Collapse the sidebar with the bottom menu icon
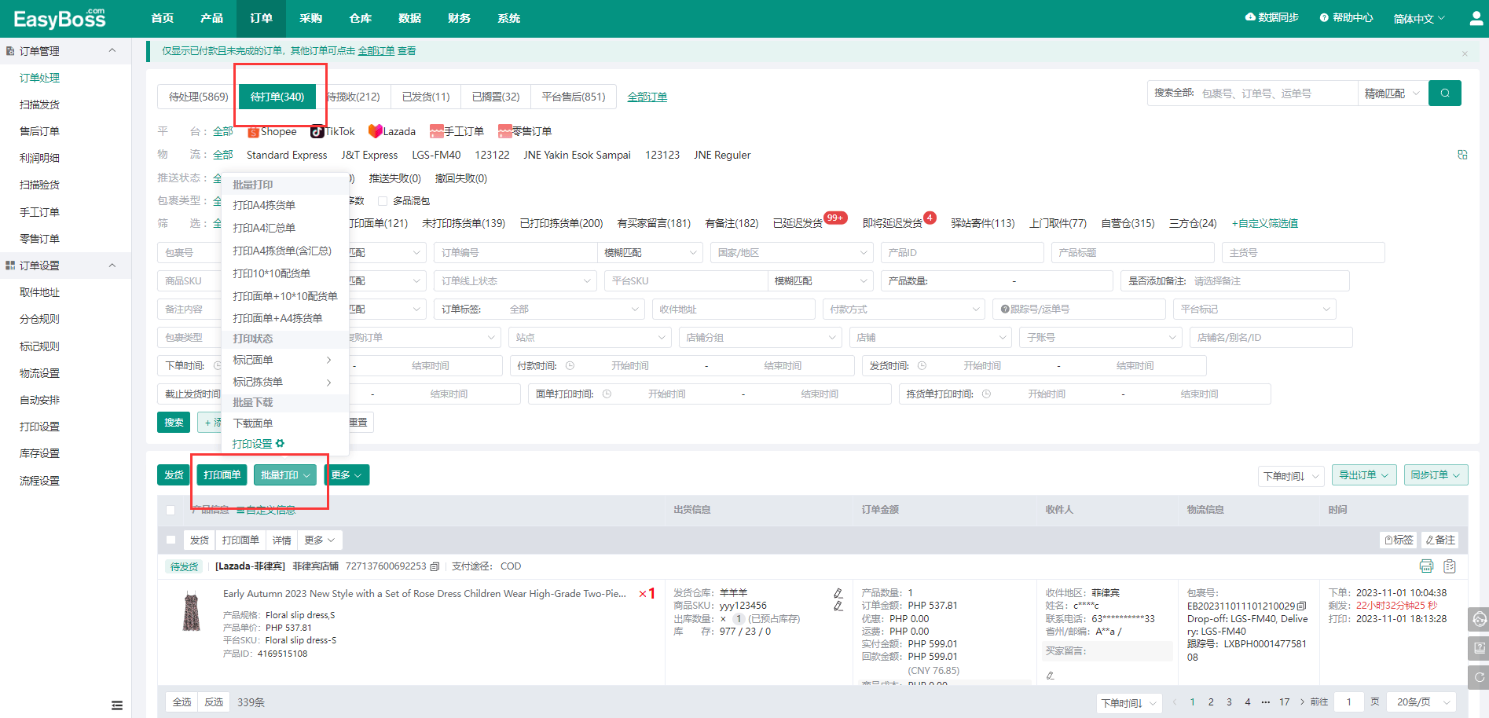This screenshot has height=718, width=1489. 117,705
